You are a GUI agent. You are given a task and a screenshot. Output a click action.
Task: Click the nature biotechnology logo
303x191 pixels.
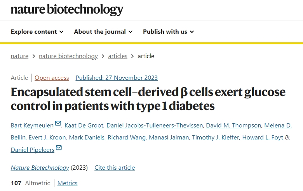tap(67, 9)
